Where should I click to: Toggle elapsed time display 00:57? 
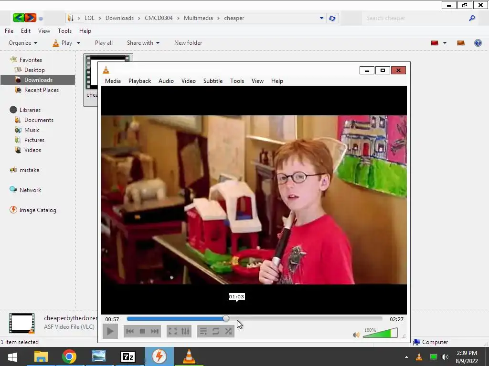pos(112,319)
